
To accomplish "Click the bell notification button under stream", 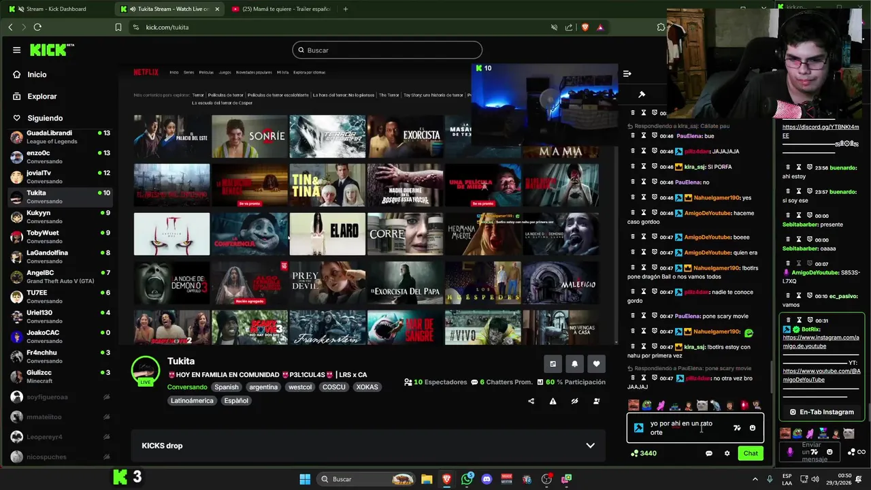I will pyautogui.click(x=574, y=364).
